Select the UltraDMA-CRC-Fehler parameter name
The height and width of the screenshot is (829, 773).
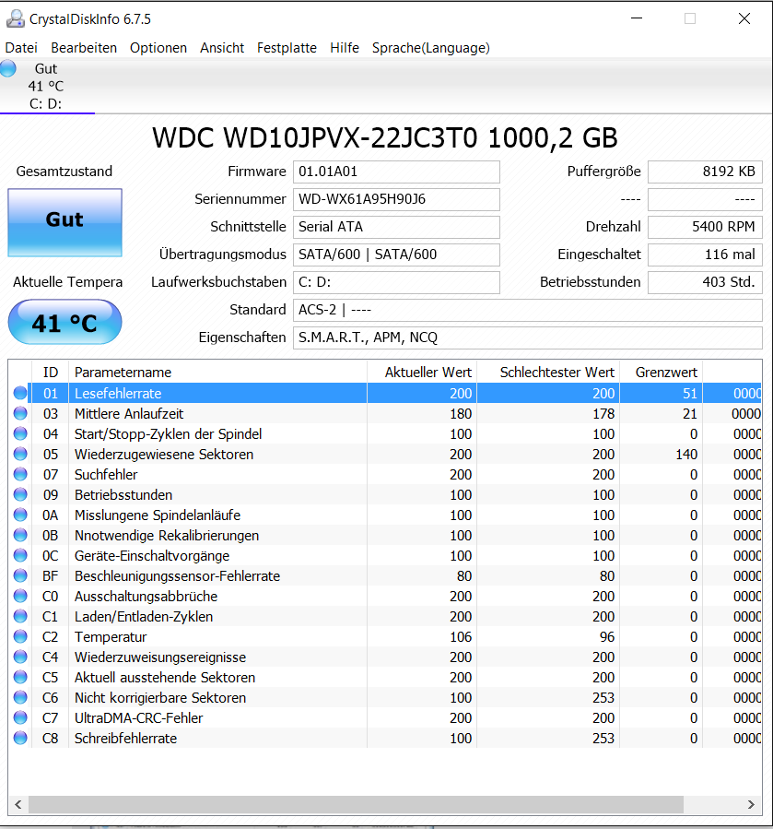click(x=138, y=718)
